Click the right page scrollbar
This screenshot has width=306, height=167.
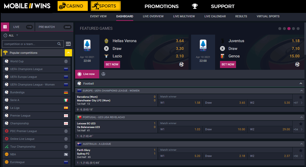pos(305,39)
